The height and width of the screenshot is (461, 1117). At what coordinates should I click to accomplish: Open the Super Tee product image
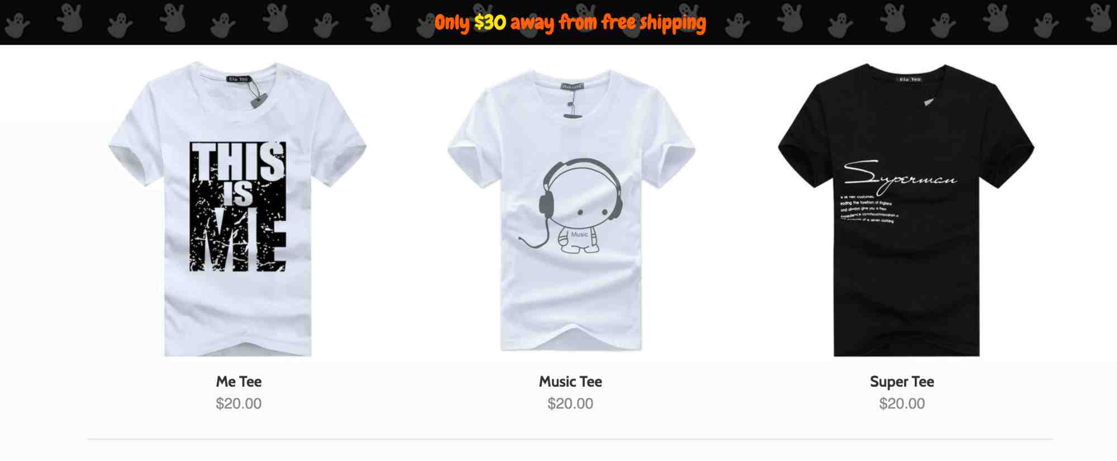[x=906, y=210]
